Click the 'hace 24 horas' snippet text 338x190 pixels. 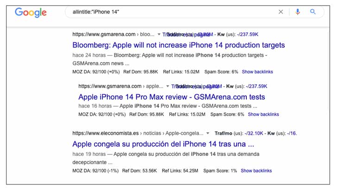pos(89,55)
